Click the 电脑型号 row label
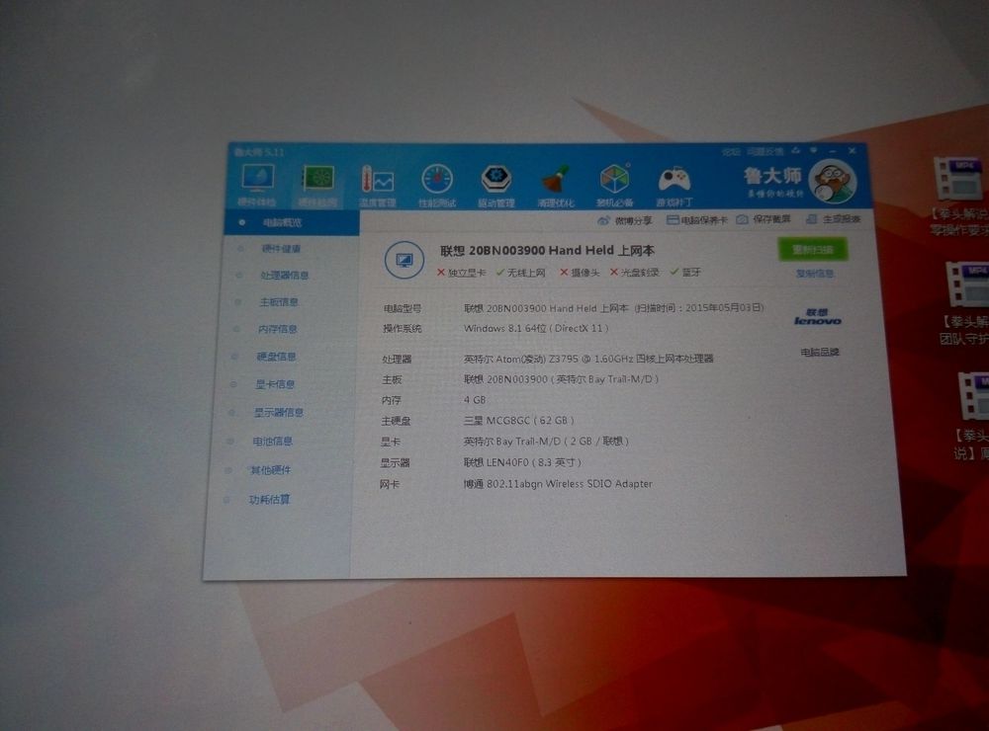Image resolution: width=989 pixels, height=731 pixels. click(403, 309)
